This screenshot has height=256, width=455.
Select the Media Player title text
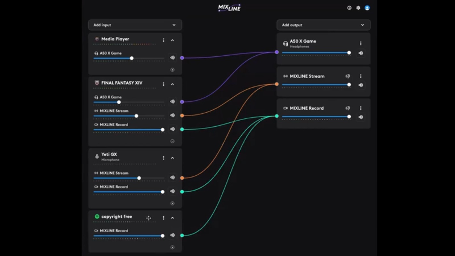(x=115, y=39)
